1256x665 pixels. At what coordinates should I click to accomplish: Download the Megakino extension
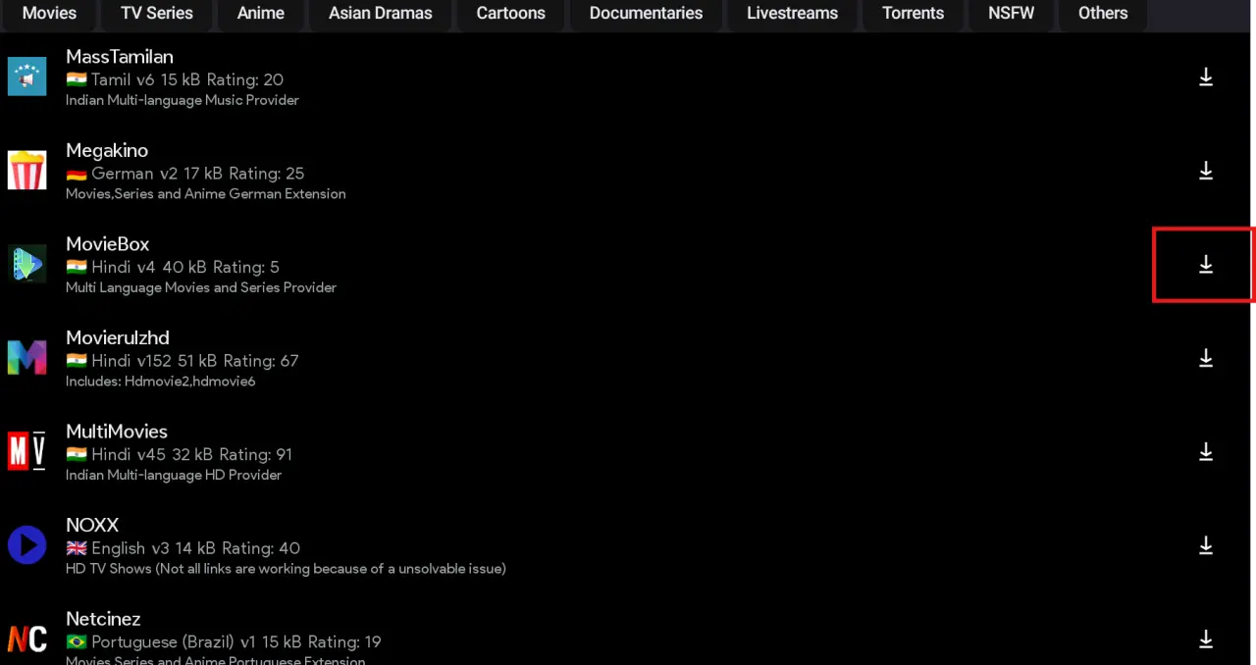(1206, 171)
